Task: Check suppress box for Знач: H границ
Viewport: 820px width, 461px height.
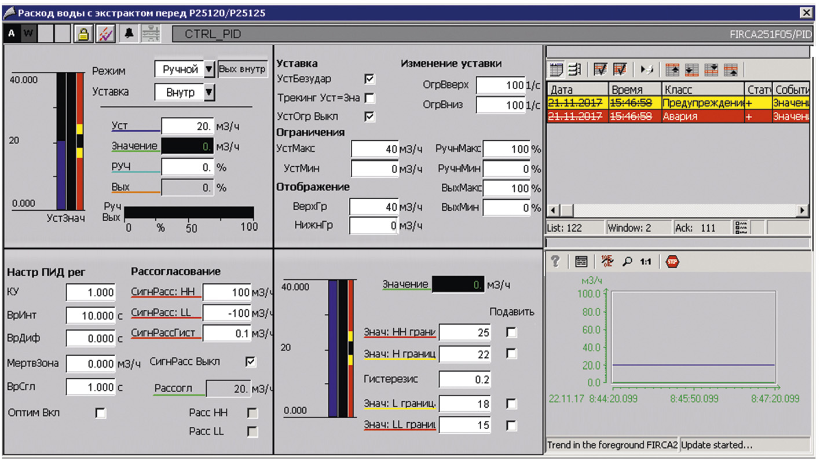Action: pos(511,353)
